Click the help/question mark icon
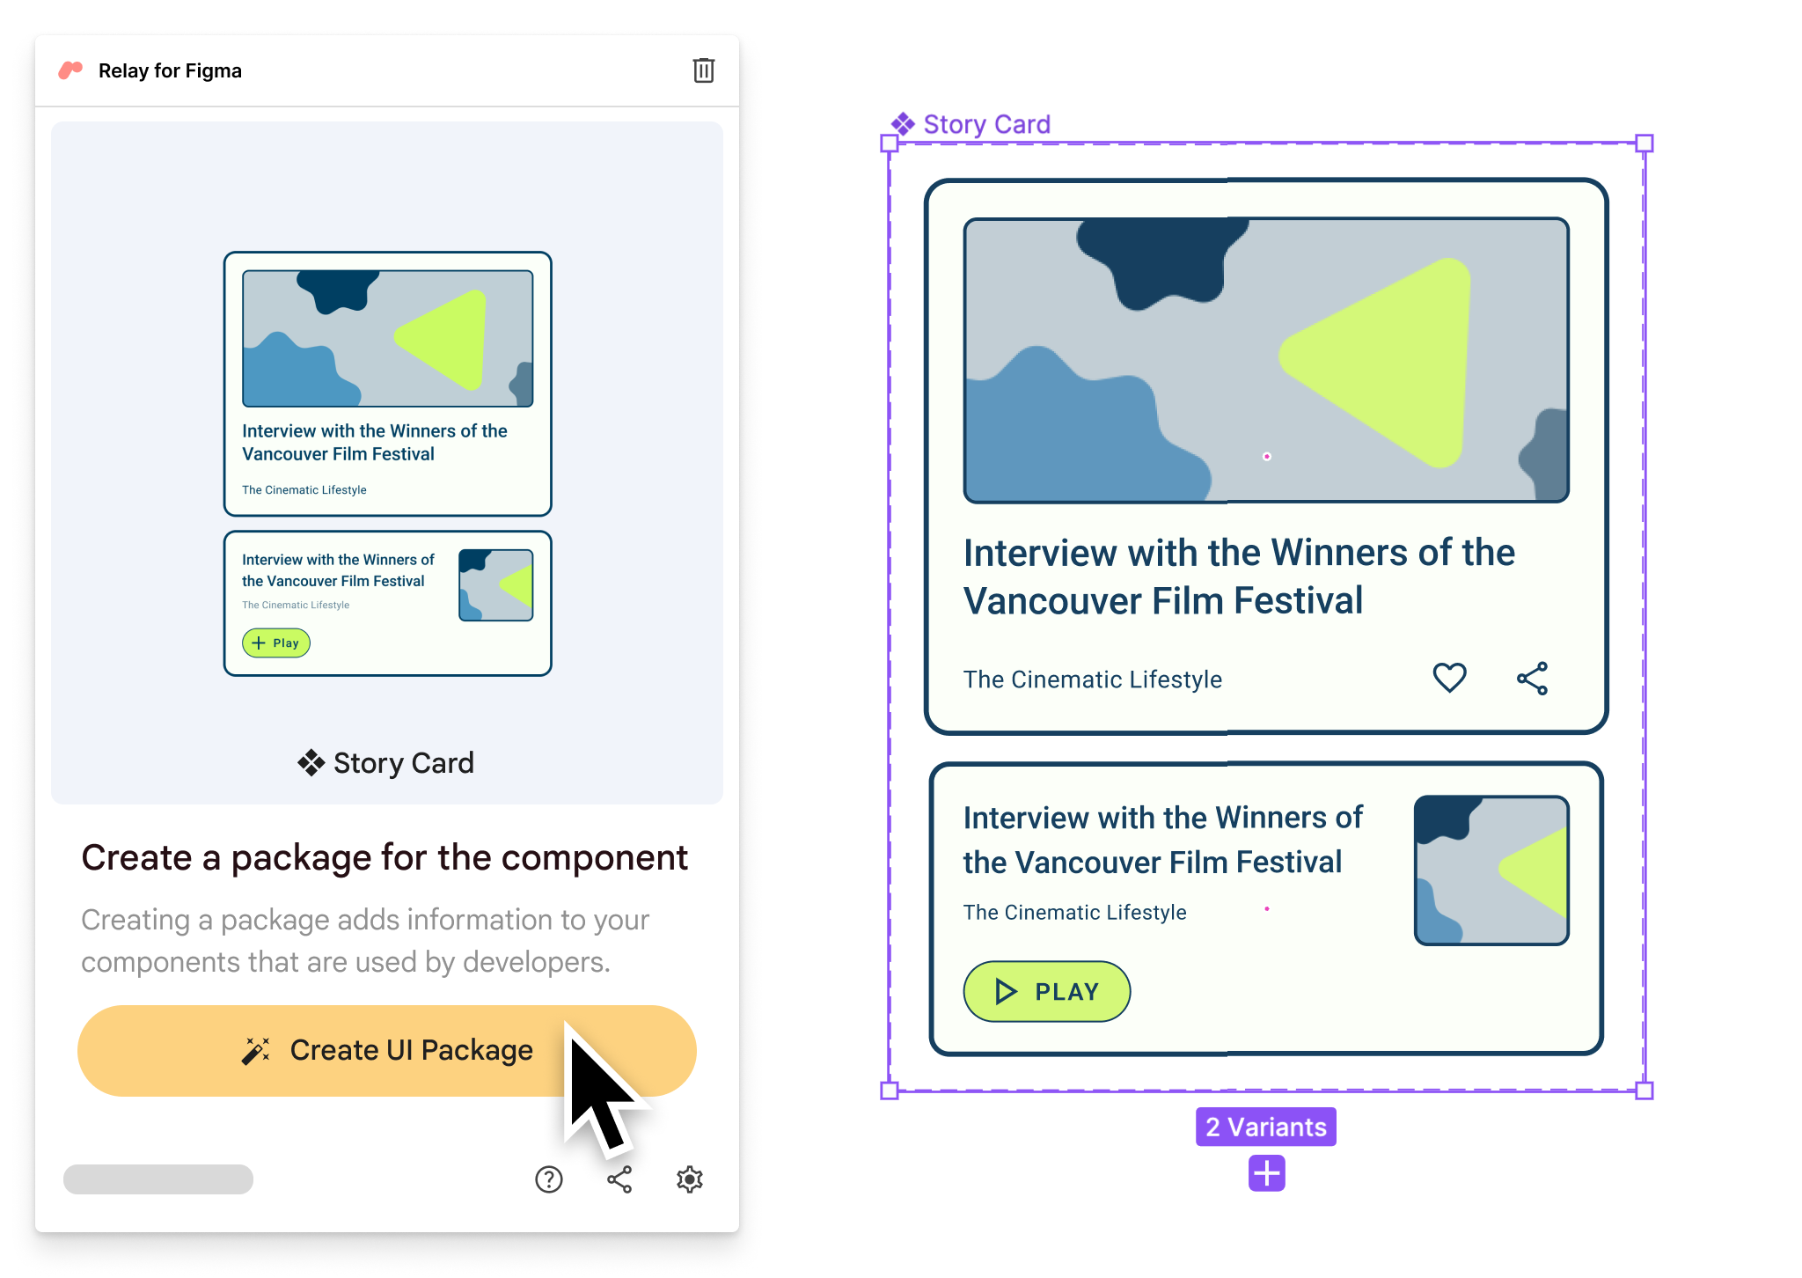1802x1278 pixels. [549, 1179]
